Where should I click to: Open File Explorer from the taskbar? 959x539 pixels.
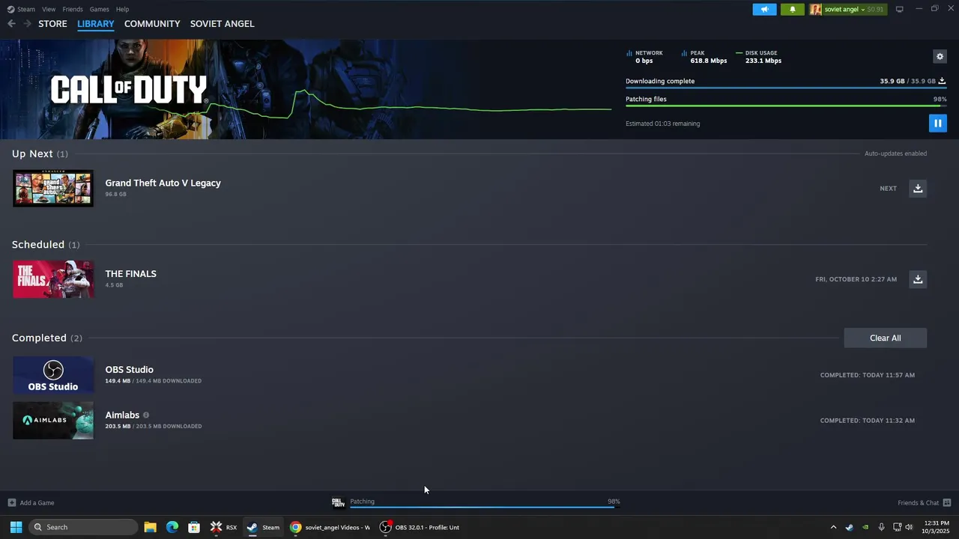(150, 527)
